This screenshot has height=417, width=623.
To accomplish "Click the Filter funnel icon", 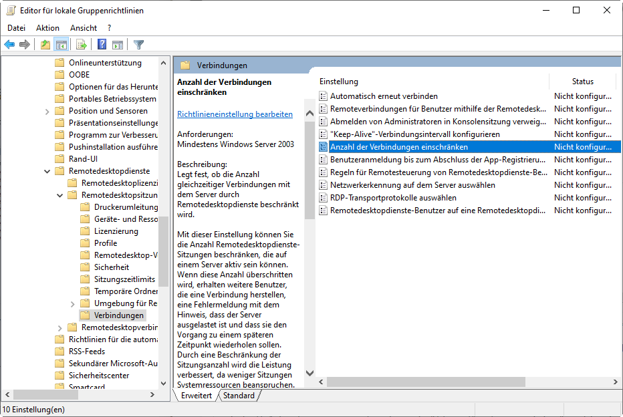I will 138,45.
